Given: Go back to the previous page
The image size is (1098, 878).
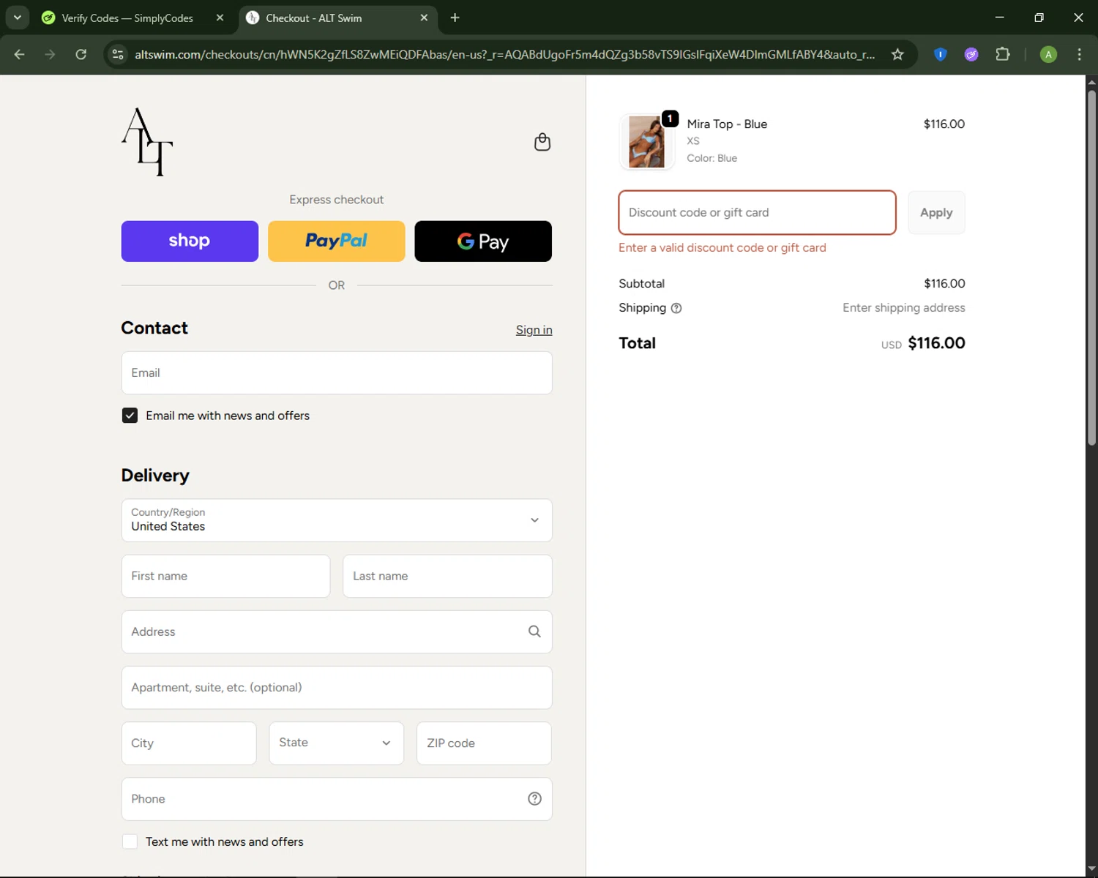Looking at the screenshot, I should coord(20,54).
